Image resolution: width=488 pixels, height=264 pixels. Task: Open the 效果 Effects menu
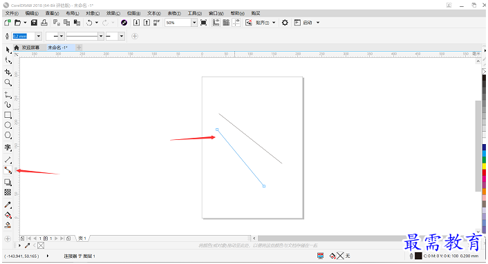pos(113,13)
